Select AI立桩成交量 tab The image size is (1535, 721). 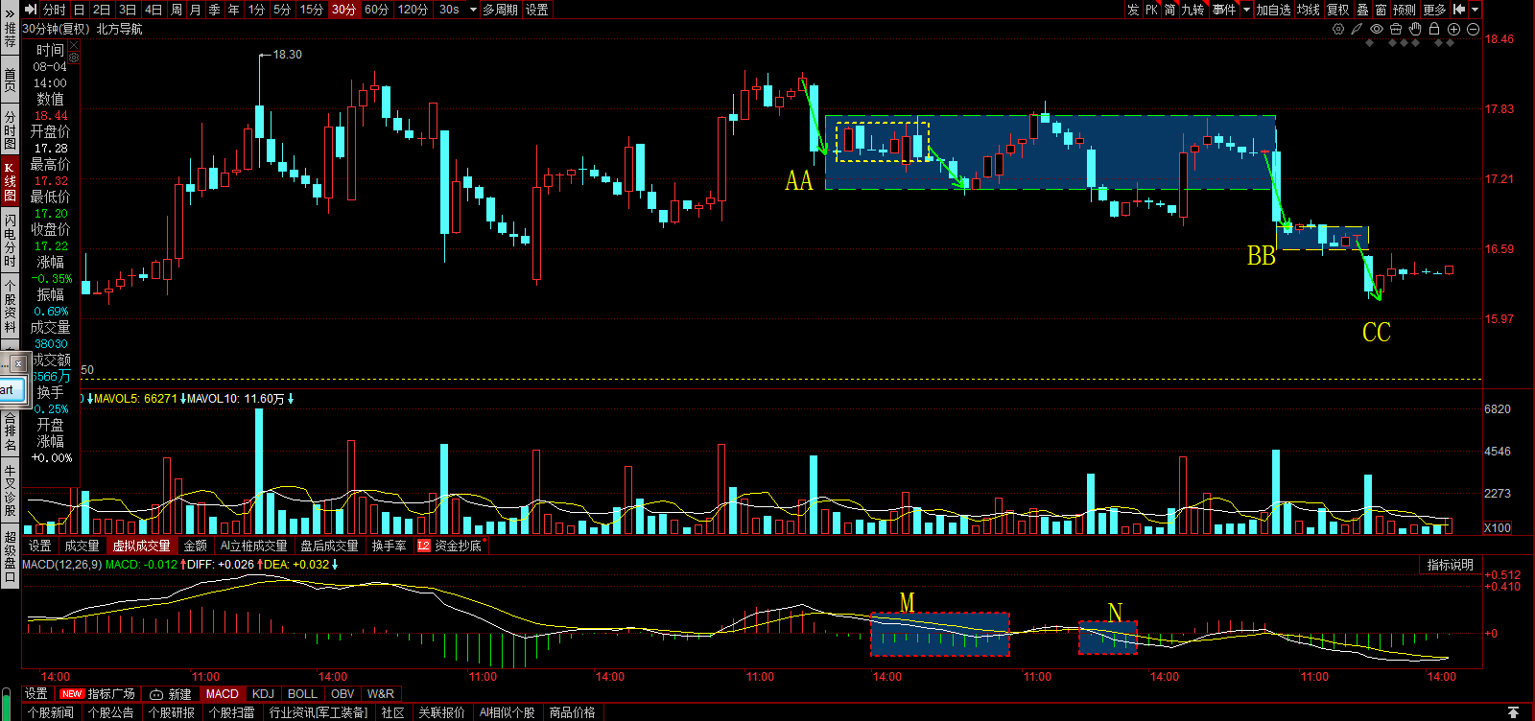253,546
